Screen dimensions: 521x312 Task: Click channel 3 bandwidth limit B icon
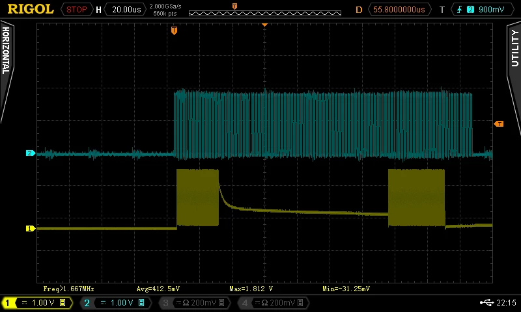(x=221, y=303)
